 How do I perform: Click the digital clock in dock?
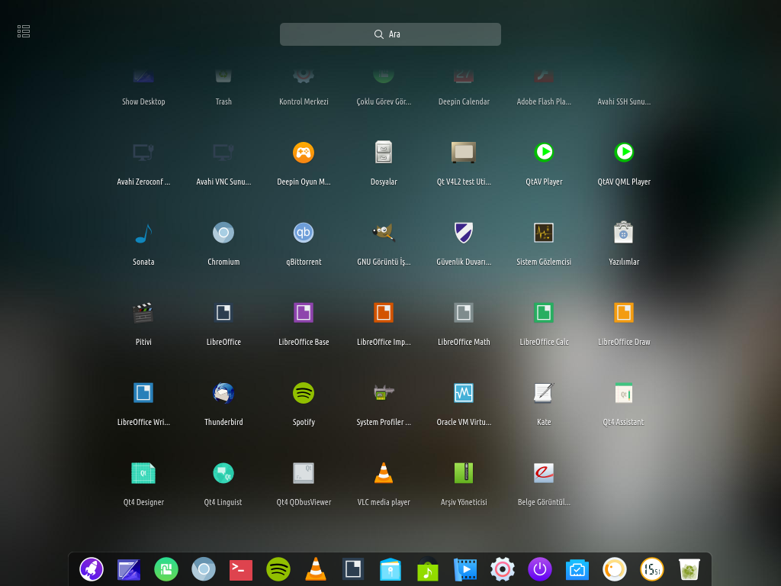point(651,569)
